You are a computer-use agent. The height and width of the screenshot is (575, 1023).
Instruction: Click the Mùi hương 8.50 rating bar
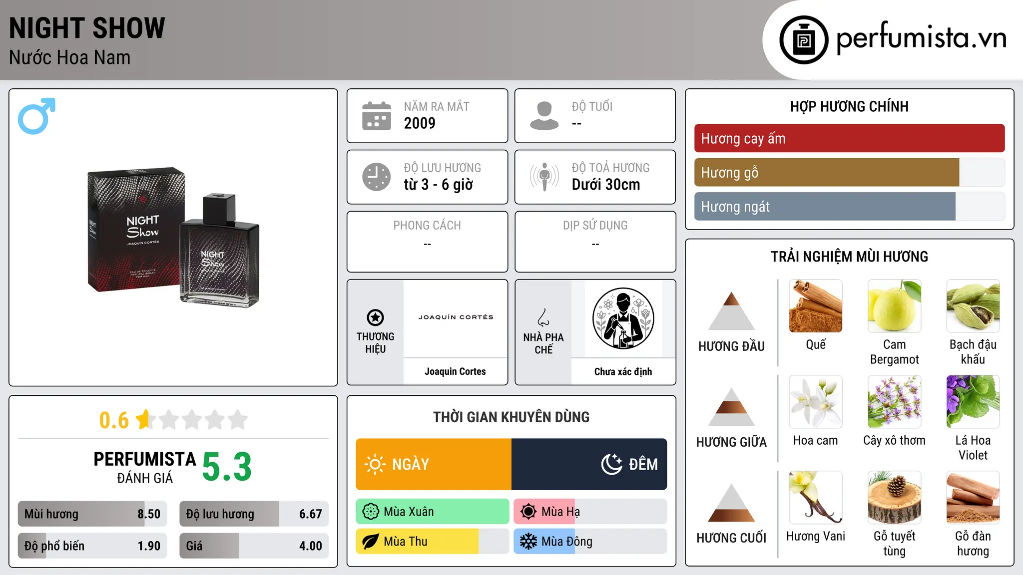(x=92, y=514)
